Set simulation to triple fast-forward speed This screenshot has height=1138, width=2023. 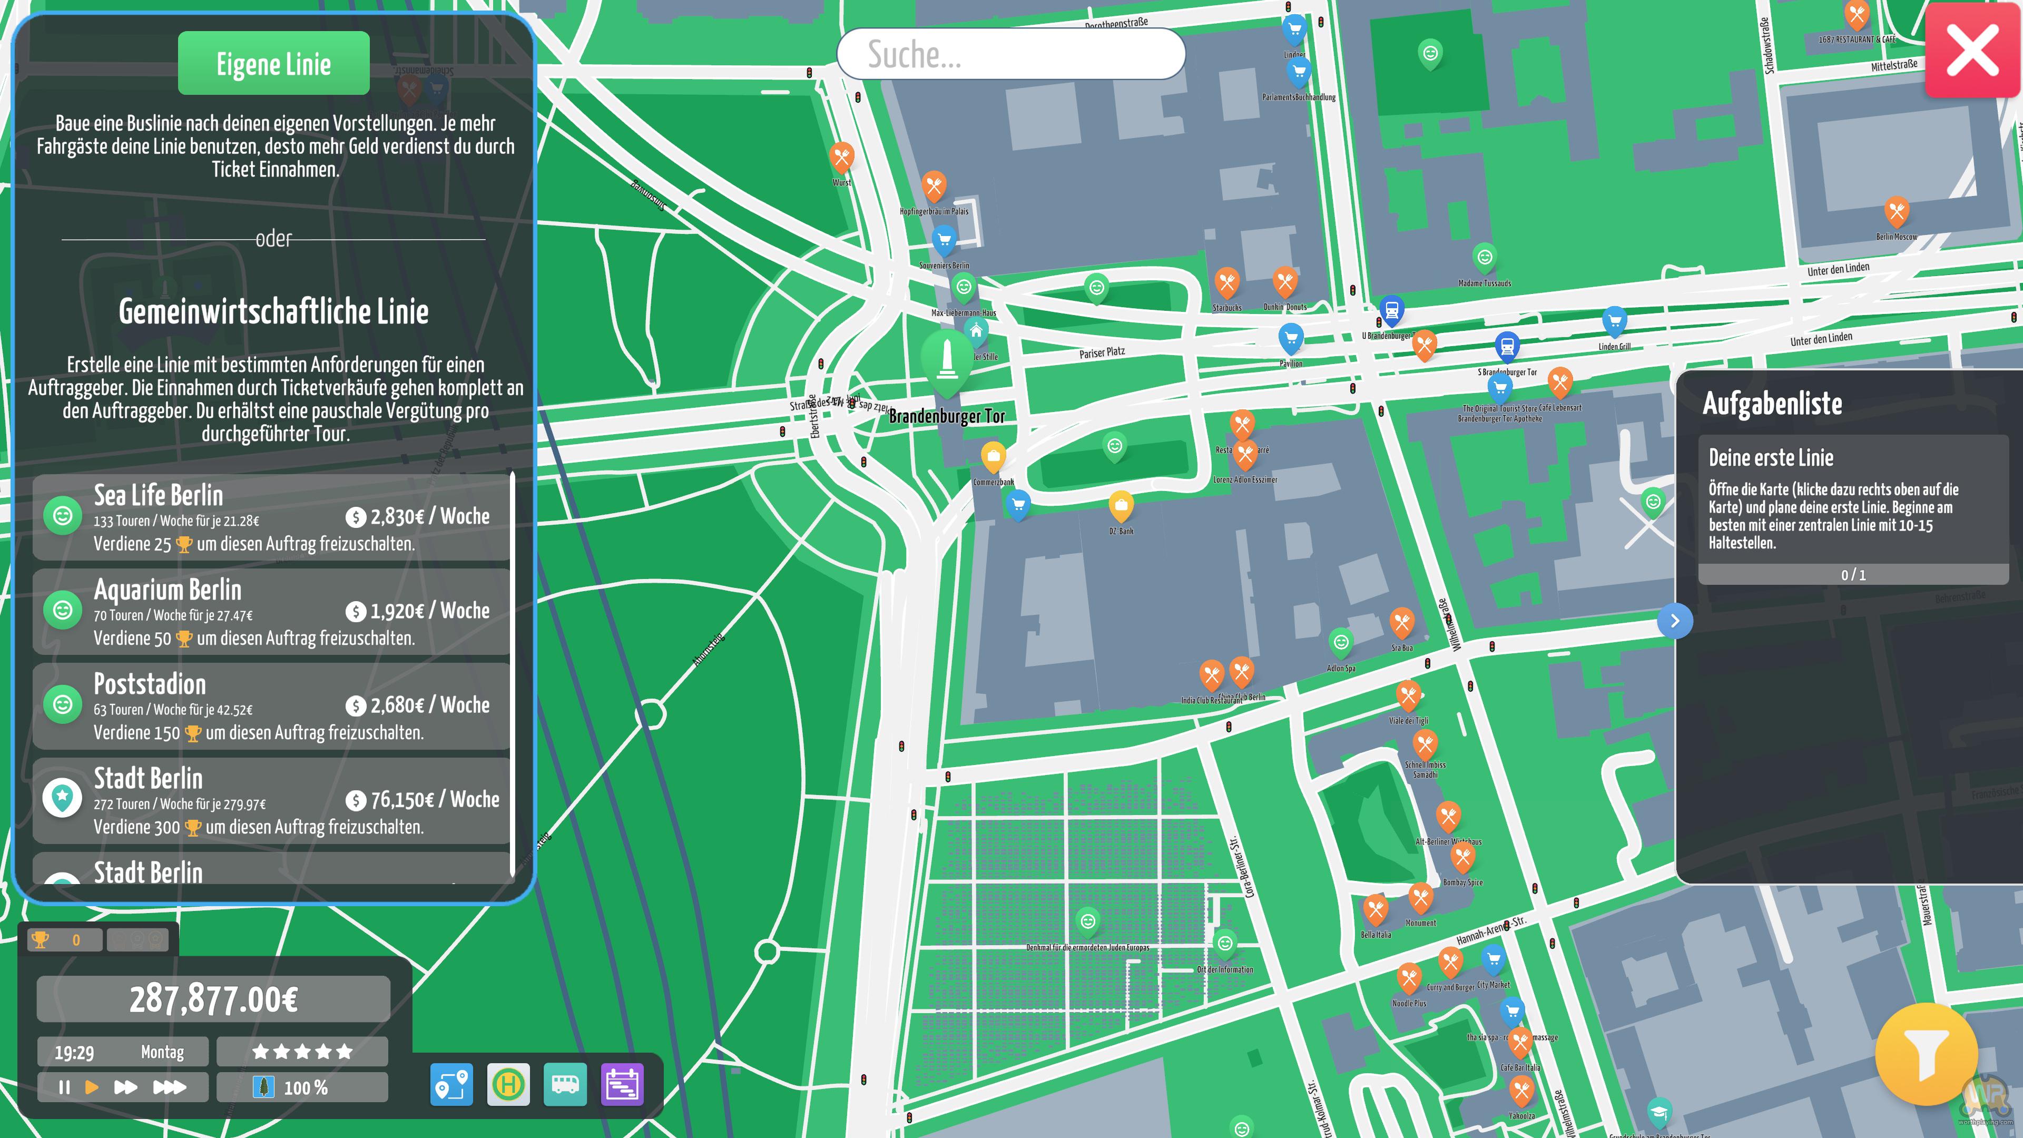click(x=169, y=1087)
